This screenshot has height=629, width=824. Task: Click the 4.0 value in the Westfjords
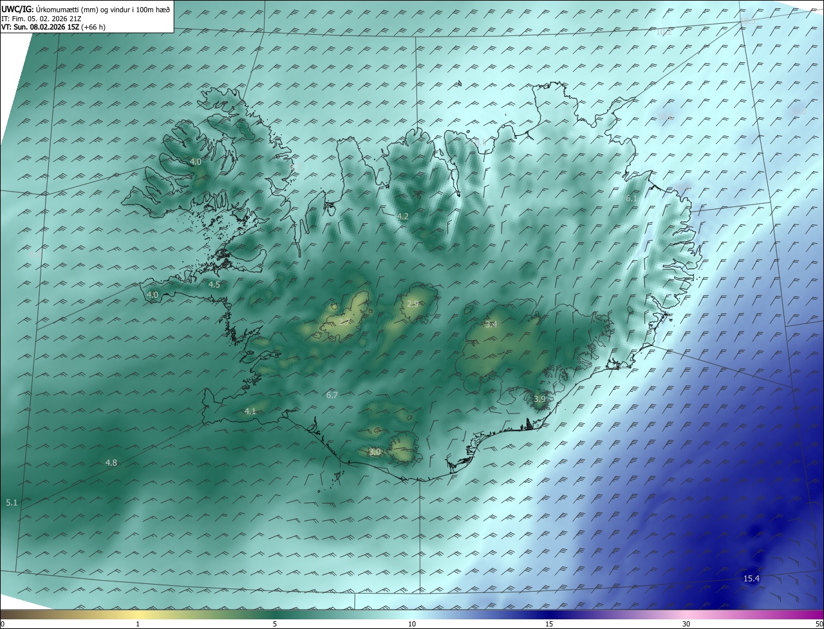click(x=196, y=162)
